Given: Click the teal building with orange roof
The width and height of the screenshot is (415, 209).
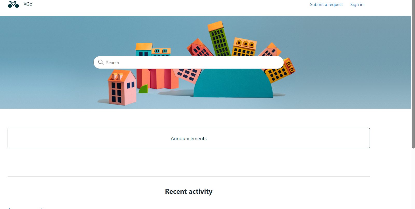Looking at the screenshot, I should pyautogui.click(x=144, y=49).
